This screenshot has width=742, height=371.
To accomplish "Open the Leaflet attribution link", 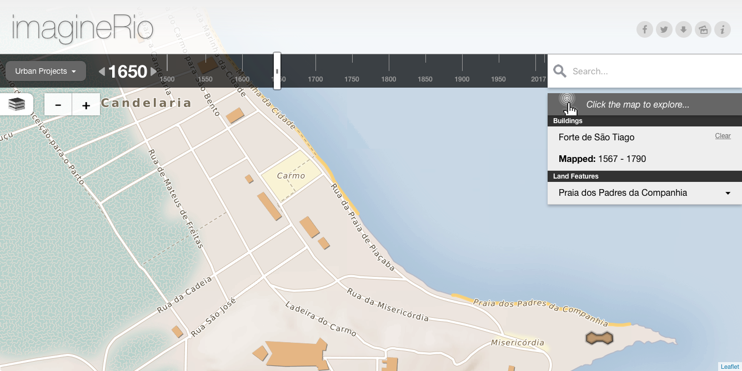I will (x=730, y=367).
